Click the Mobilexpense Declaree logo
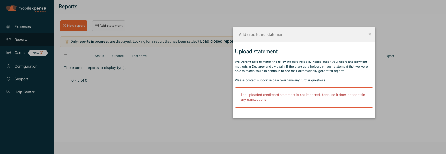This screenshot has width=446, height=154. [x=26, y=8]
